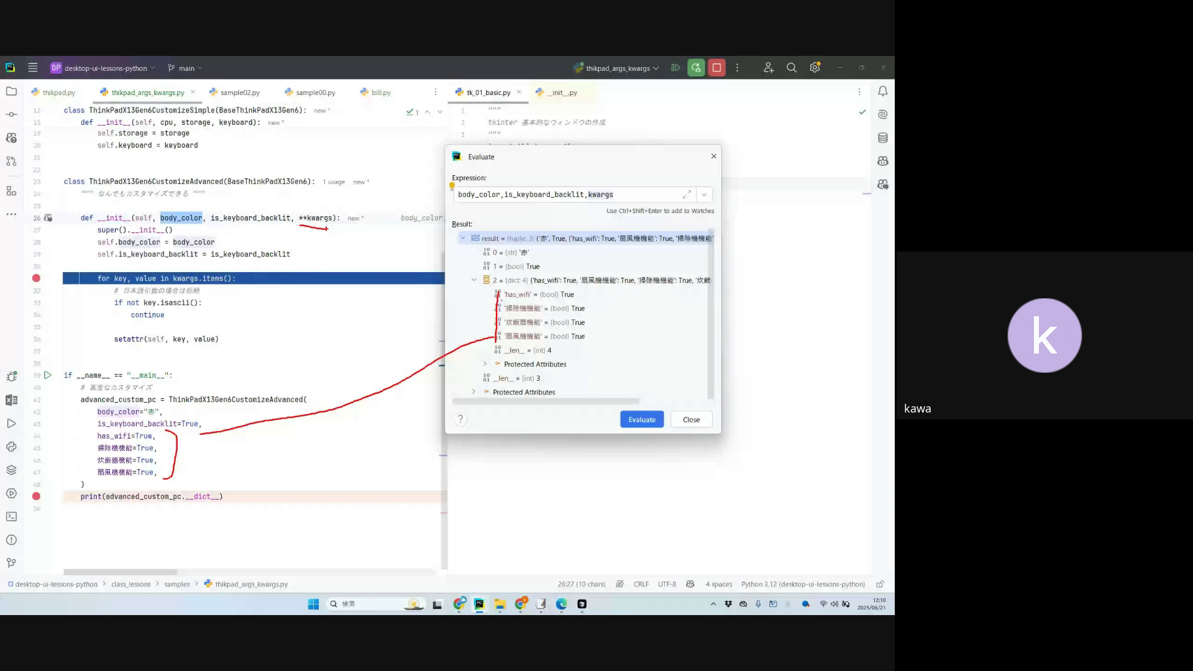This screenshot has height=671, width=1193.
Task: Open the Search Everywhere magnifier icon
Action: click(791, 68)
